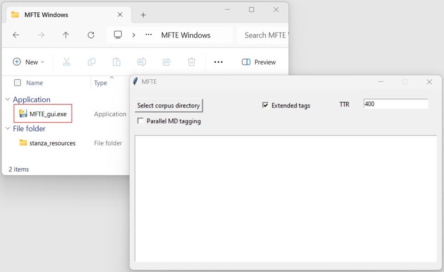Refresh the MFTE Windows folder view

91,35
